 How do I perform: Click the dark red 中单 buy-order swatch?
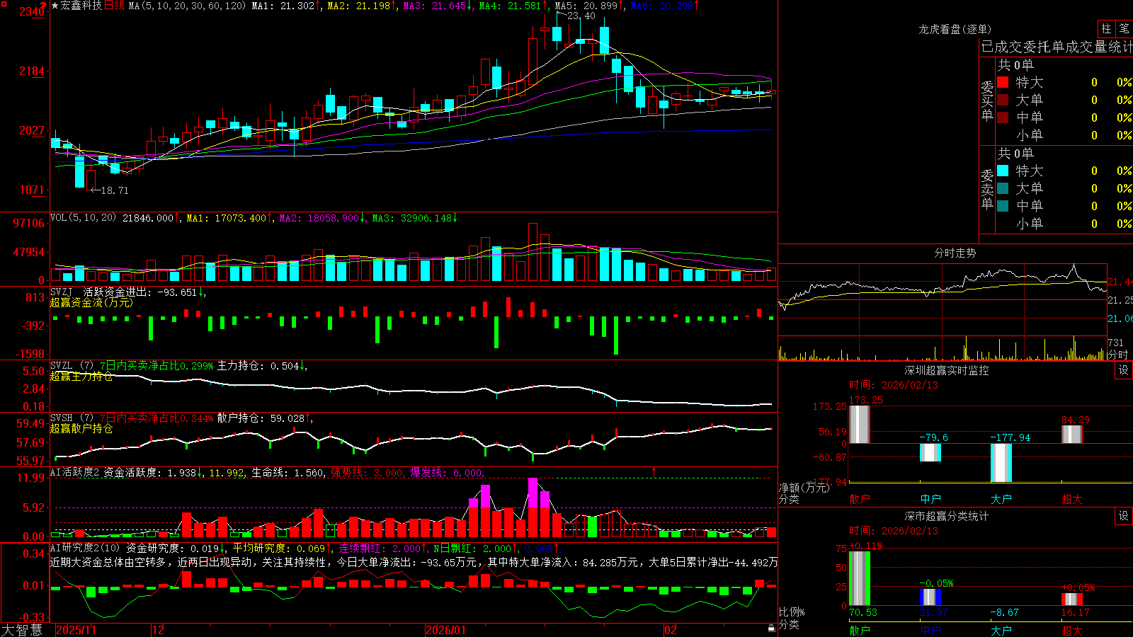click(1003, 117)
